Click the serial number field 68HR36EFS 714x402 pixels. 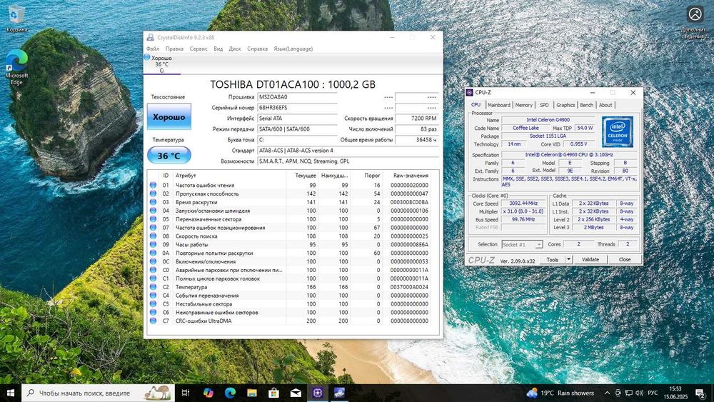[297, 107]
